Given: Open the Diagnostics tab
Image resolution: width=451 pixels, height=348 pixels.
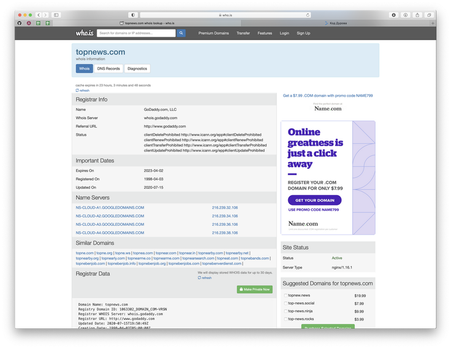Looking at the screenshot, I should [x=137, y=68].
